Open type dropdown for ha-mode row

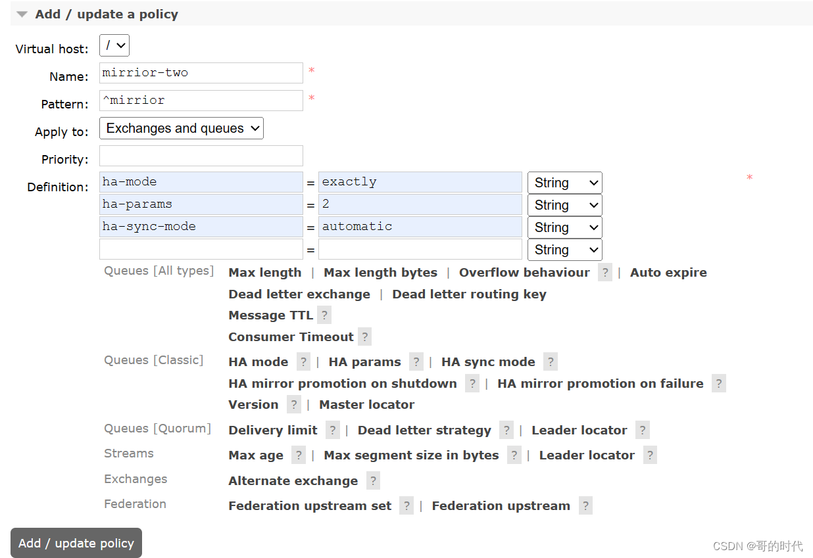pos(564,183)
